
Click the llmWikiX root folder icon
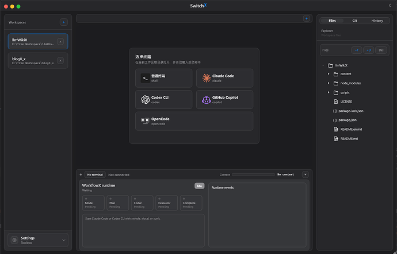tap(330, 65)
